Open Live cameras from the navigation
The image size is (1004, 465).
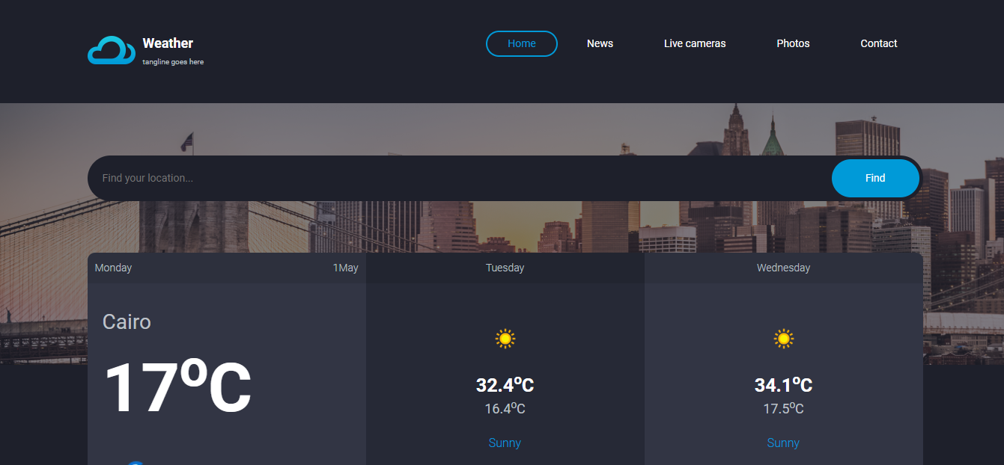point(695,43)
